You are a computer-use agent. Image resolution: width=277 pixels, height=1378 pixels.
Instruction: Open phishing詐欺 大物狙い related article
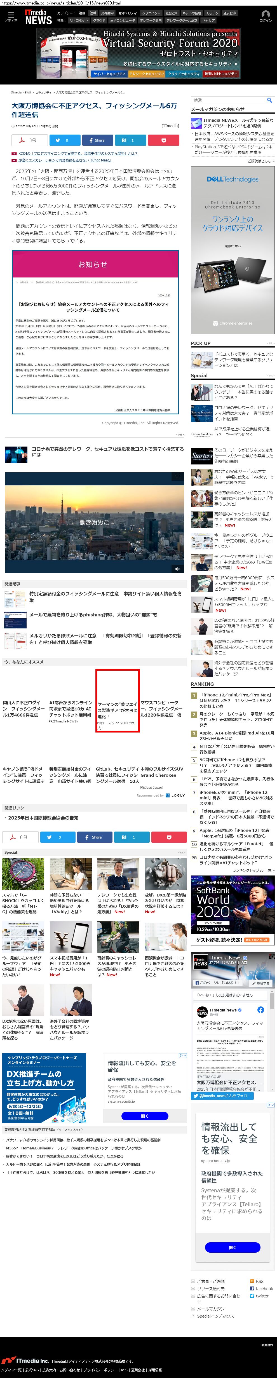[x=93, y=615]
